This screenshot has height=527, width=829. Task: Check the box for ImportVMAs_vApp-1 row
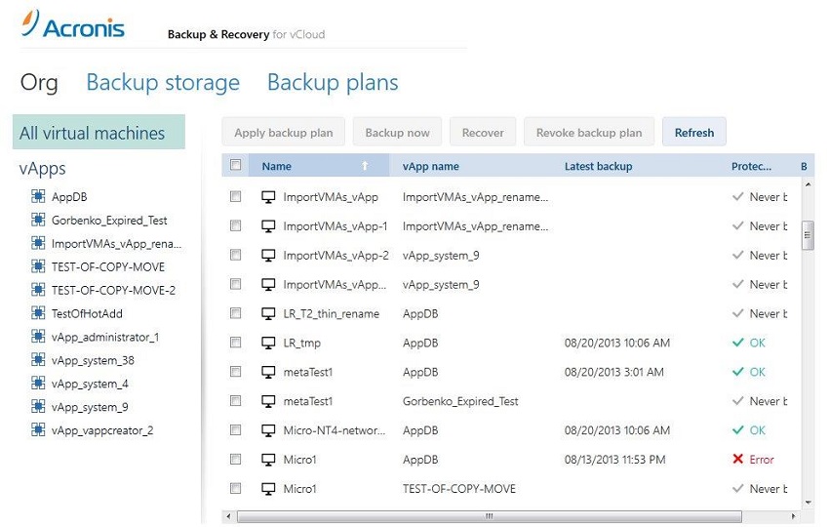[x=236, y=225]
